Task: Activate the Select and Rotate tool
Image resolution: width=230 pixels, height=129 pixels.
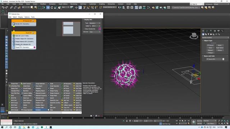Action: (52, 7)
